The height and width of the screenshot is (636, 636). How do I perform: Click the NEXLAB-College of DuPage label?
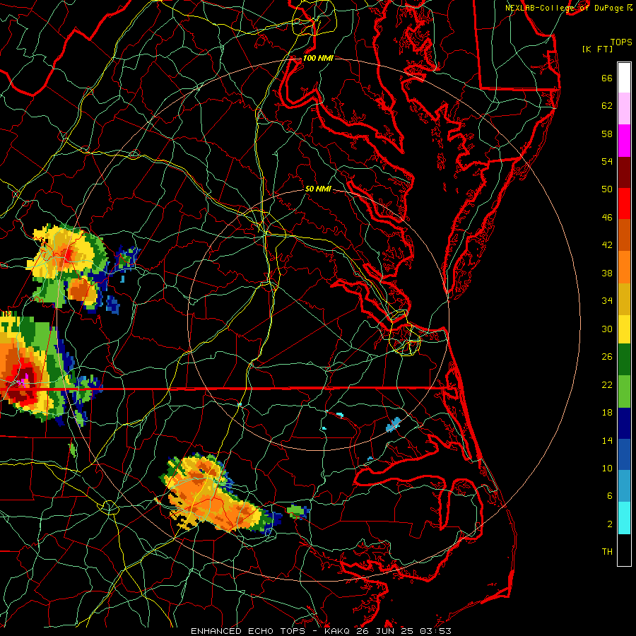tap(564, 8)
